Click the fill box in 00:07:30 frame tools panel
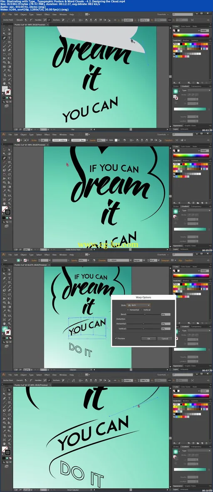This screenshot has height=492, width=213. pyautogui.click(x=5, y=329)
